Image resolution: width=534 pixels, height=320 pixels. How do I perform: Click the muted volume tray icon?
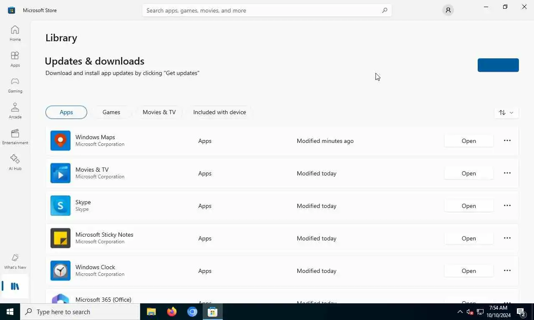click(470, 312)
